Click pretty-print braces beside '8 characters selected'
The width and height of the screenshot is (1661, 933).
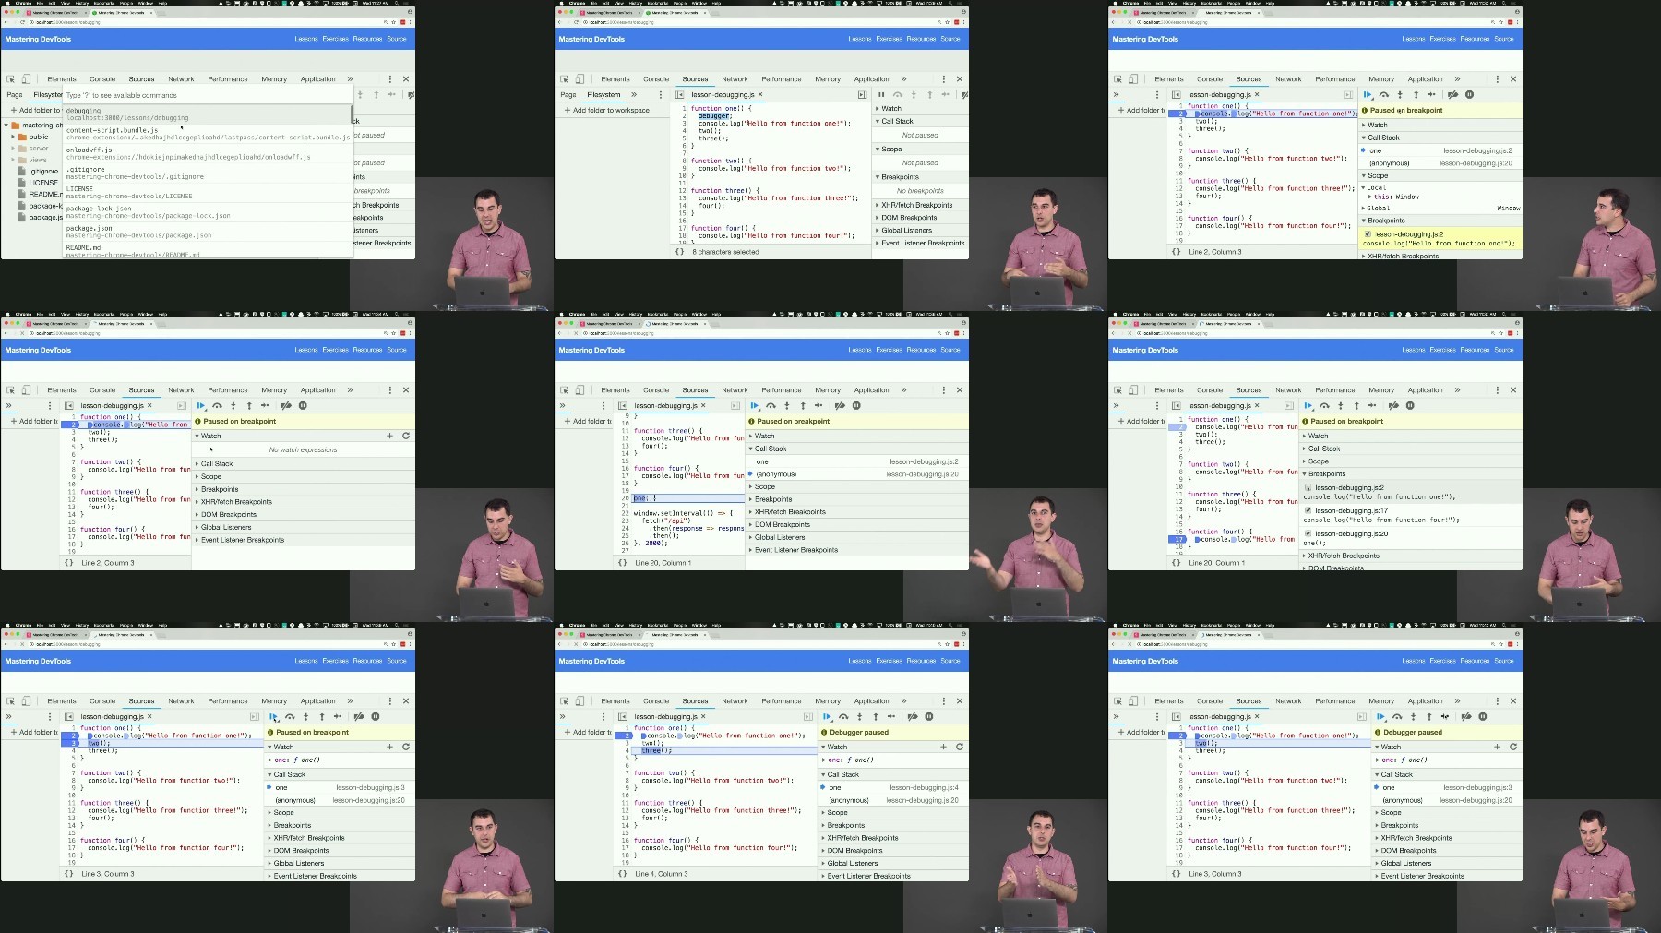coord(680,251)
